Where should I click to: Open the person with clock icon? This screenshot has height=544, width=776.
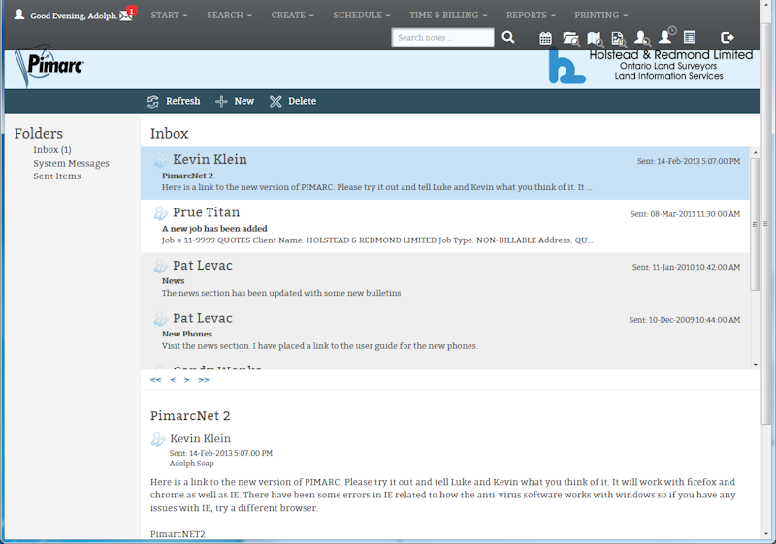[x=666, y=35]
